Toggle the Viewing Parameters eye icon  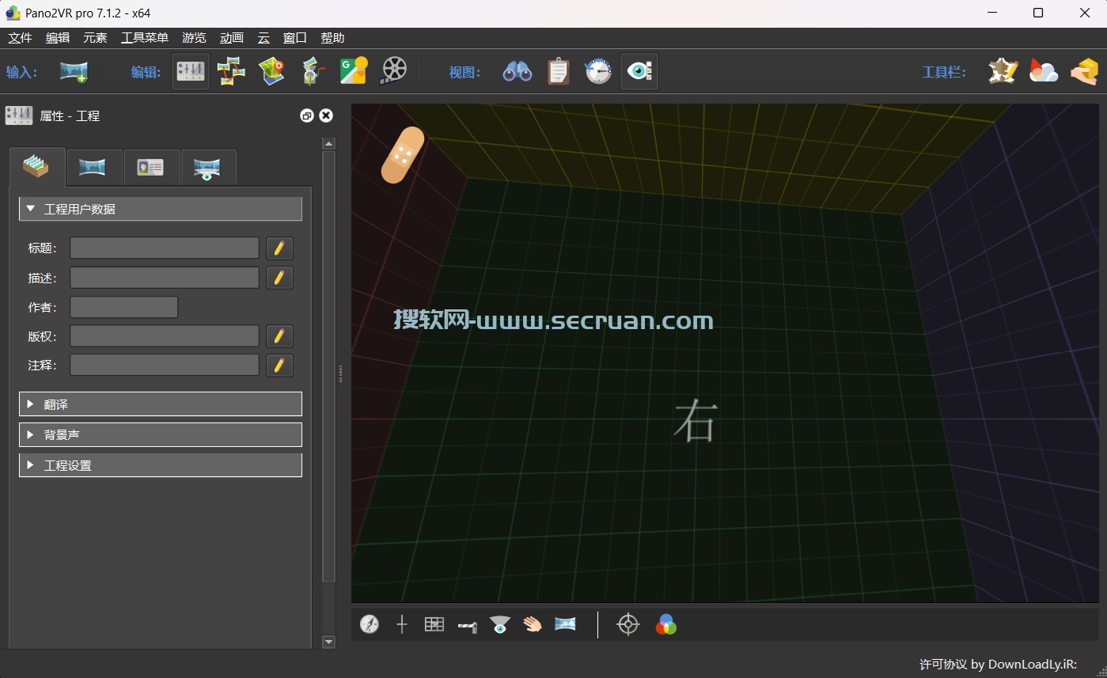pos(639,72)
